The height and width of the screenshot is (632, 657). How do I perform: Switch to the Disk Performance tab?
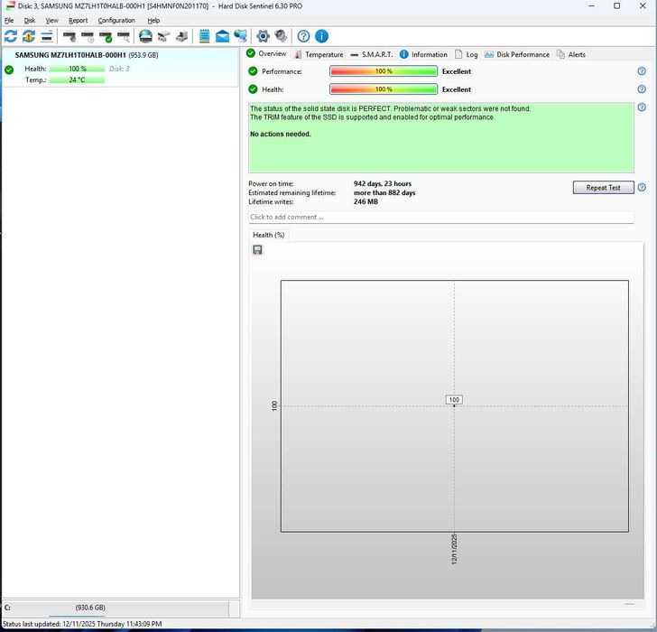click(x=516, y=54)
